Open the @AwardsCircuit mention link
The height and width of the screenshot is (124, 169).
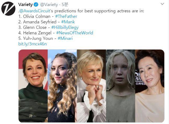click(34, 11)
